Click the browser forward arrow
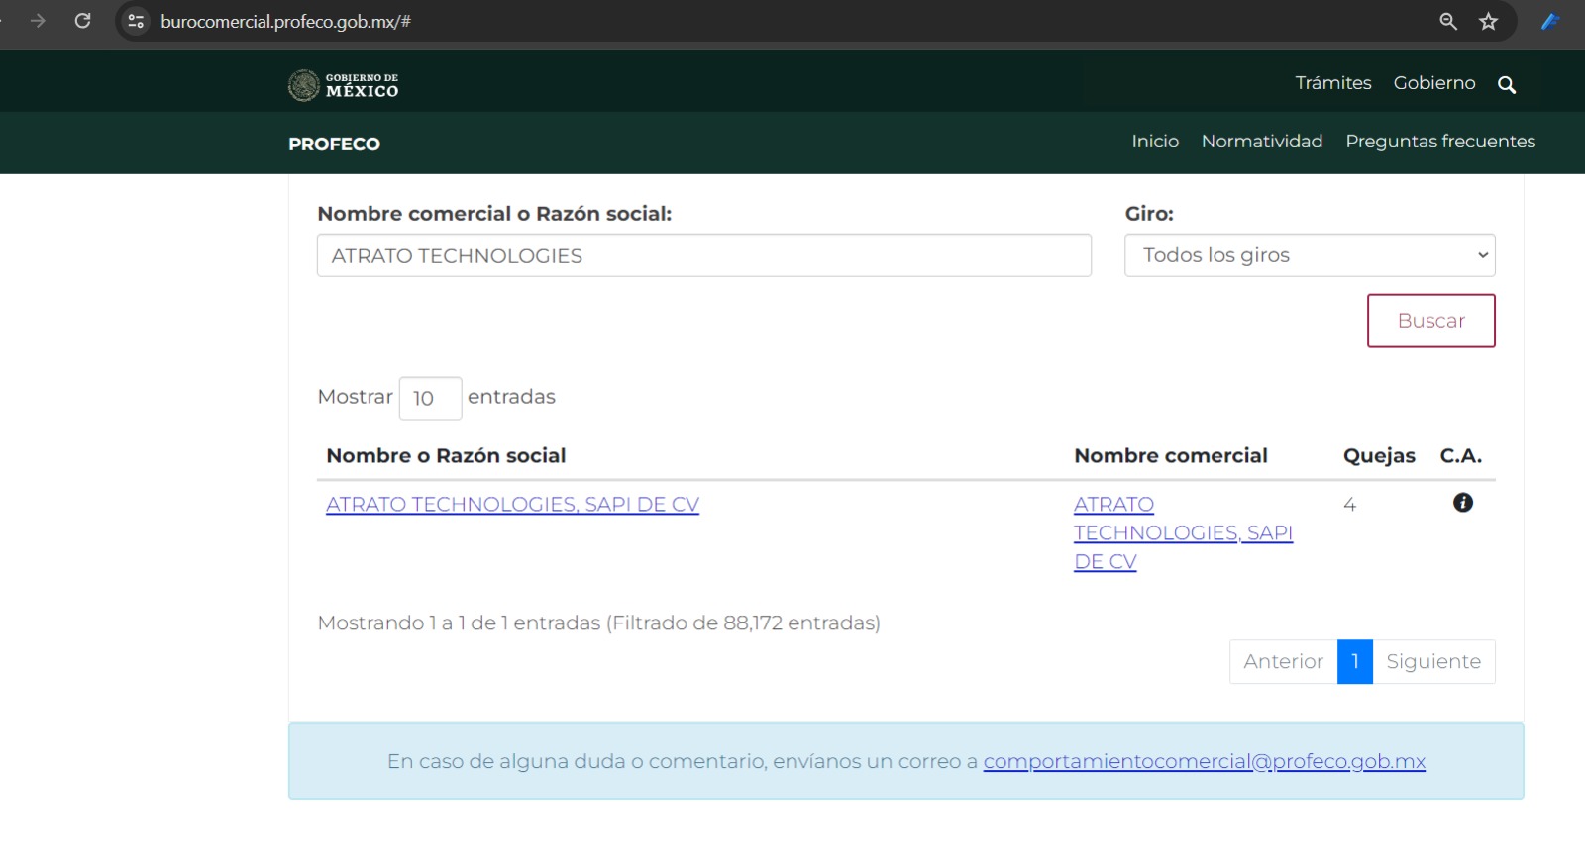Viewport: 1585px width, 862px height. tap(38, 21)
